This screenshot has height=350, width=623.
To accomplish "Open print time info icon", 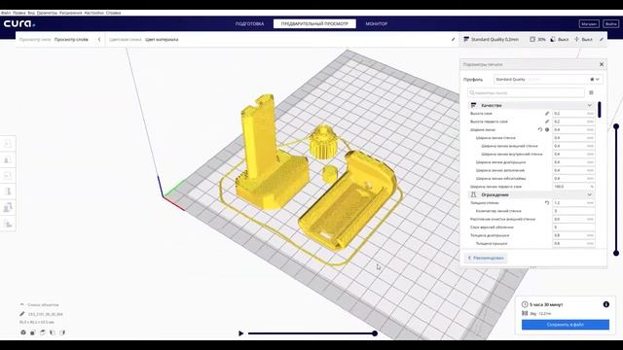I will point(605,304).
